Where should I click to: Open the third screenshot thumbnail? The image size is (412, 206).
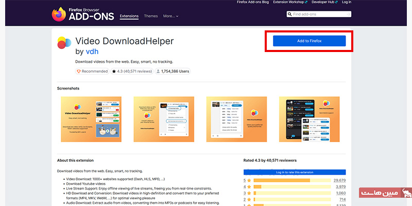click(236, 119)
